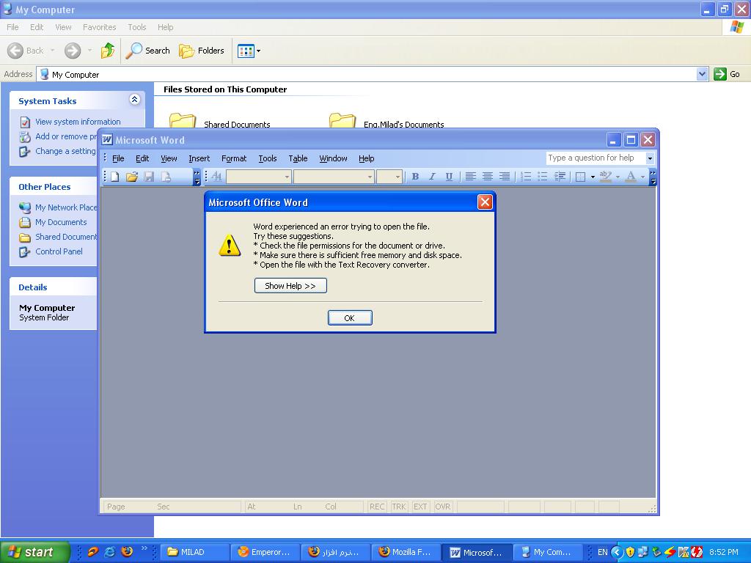Click the yellow shield icon in system tray
This screenshot has height=563, width=751.
pyautogui.click(x=630, y=552)
